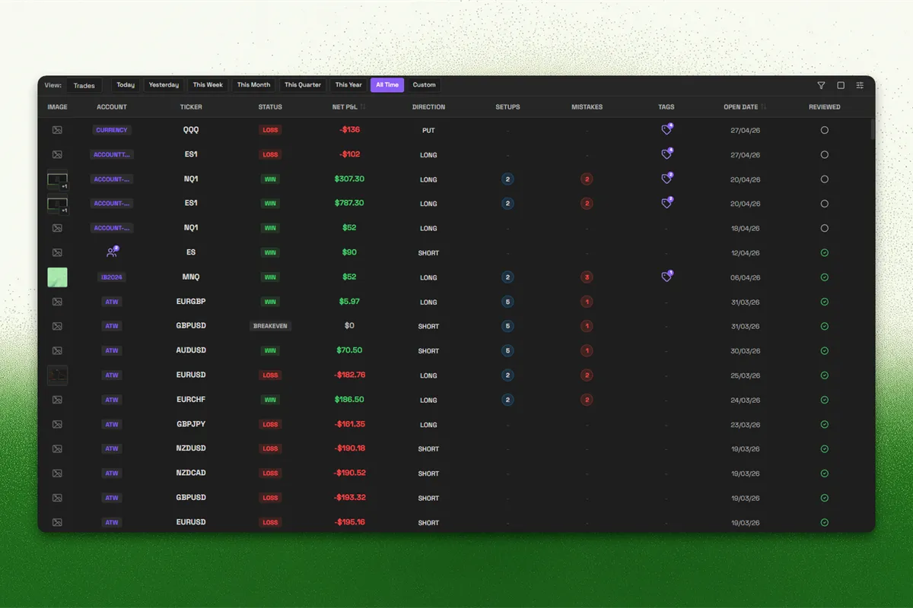Toggle reviewed checkmark in EURCHF row

tap(825, 400)
